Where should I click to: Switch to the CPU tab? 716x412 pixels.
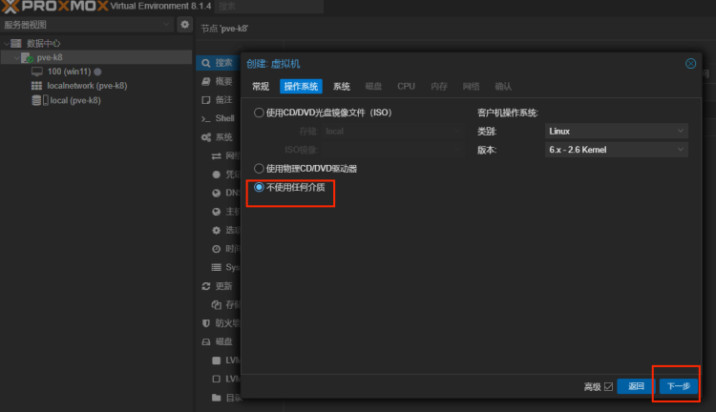406,86
